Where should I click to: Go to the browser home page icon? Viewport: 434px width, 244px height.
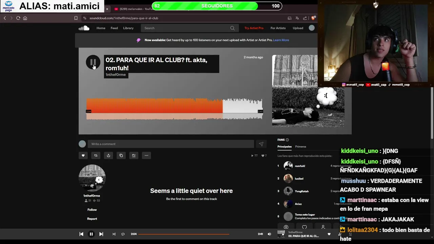[x=25, y=18]
